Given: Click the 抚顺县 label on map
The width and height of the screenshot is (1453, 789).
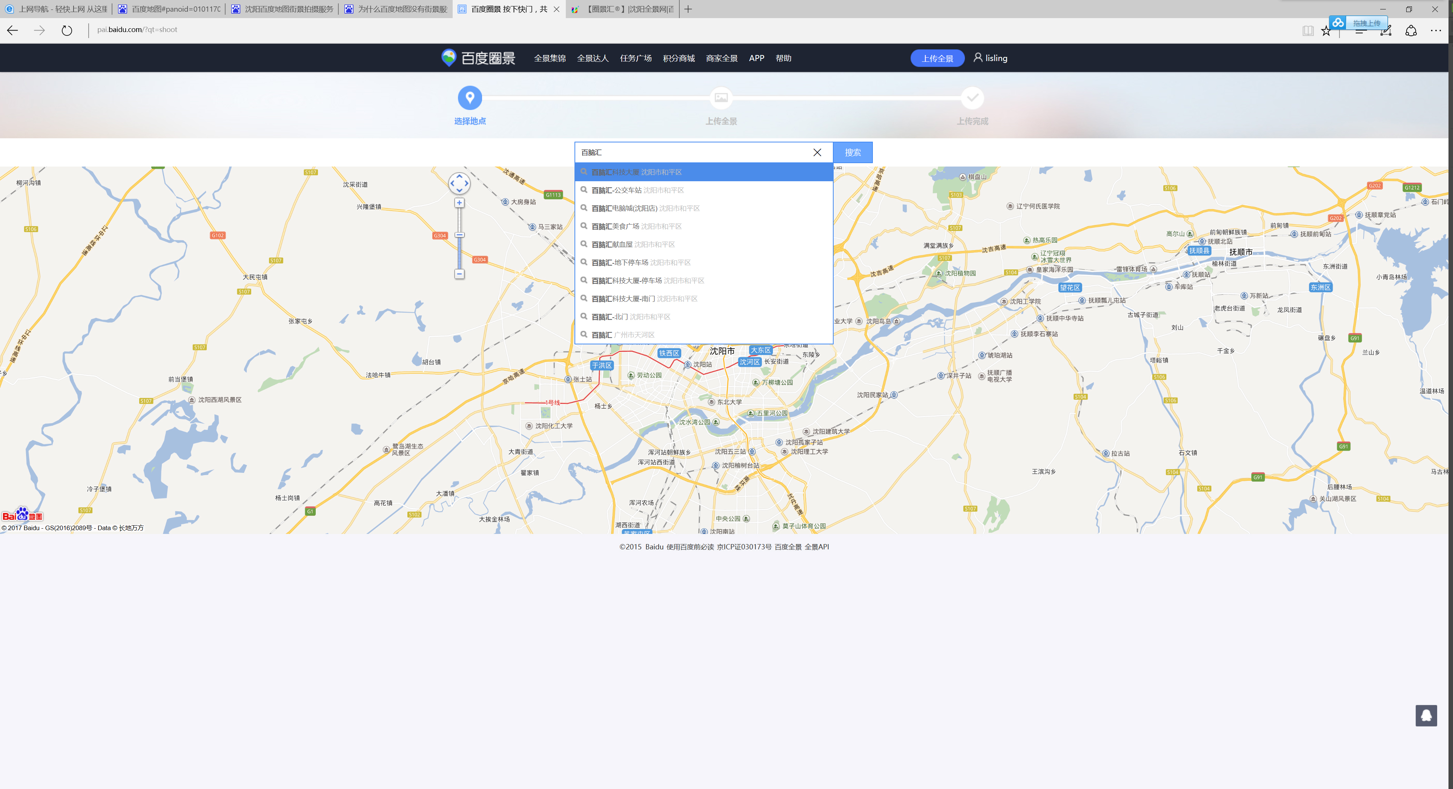Looking at the screenshot, I should [x=1199, y=250].
